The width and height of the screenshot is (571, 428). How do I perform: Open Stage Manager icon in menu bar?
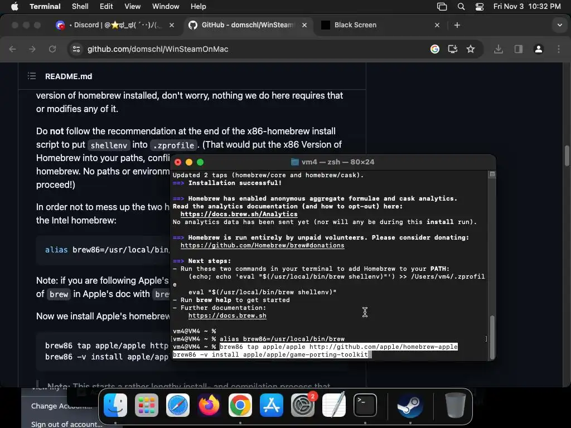(442, 7)
